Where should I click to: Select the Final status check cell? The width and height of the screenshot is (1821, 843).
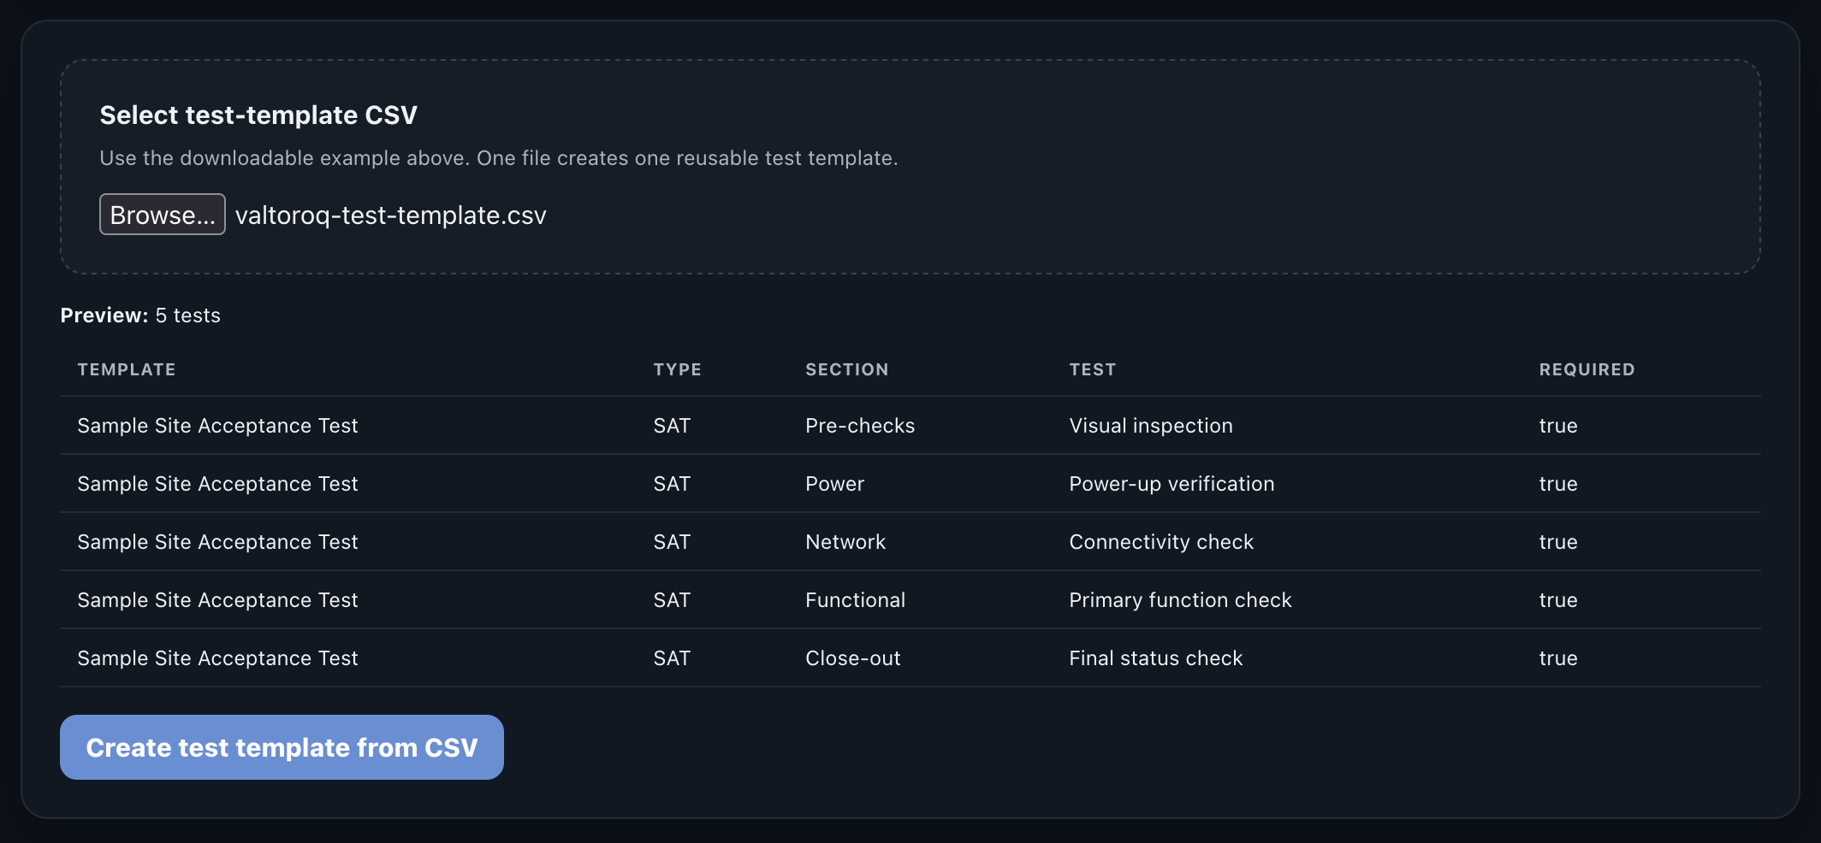1156,658
